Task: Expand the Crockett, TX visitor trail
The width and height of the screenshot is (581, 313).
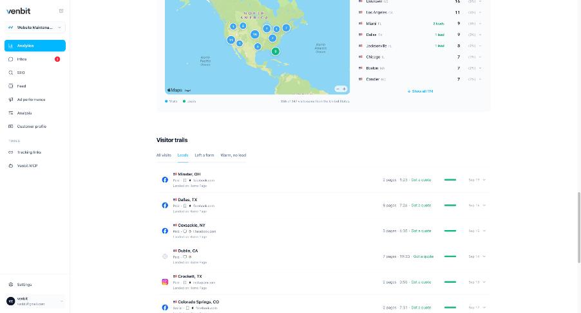Action: (484, 282)
